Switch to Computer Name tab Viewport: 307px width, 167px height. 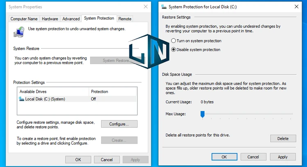[24, 19]
